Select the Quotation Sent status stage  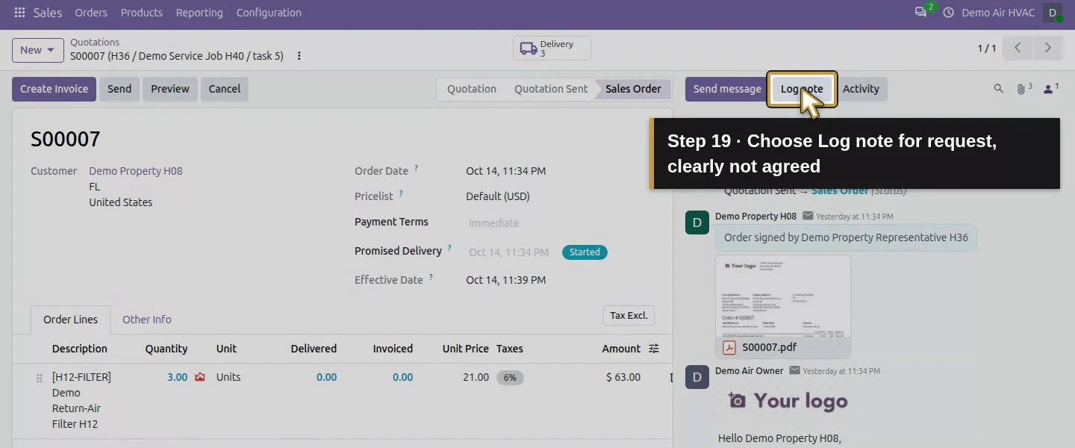(x=551, y=89)
